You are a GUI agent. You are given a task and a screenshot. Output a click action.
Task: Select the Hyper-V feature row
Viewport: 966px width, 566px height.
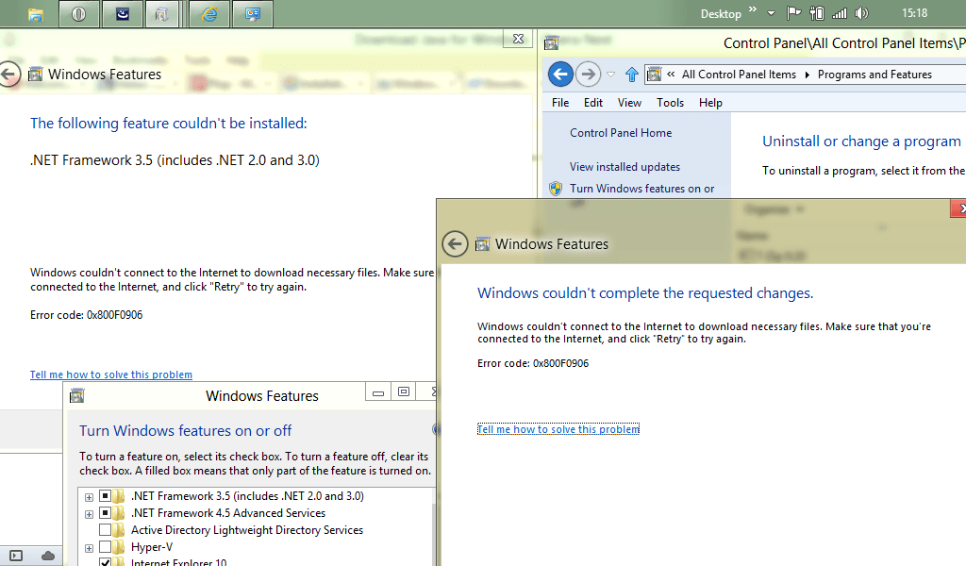152,547
